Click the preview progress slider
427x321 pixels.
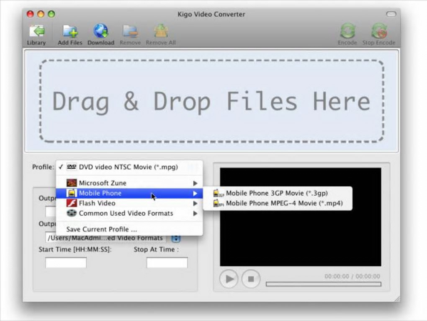(324, 284)
